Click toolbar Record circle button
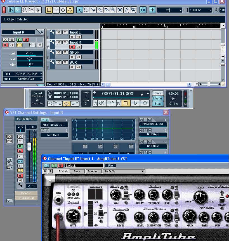The height and width of the screenshot is (241, 229). [x=63, y=10]
